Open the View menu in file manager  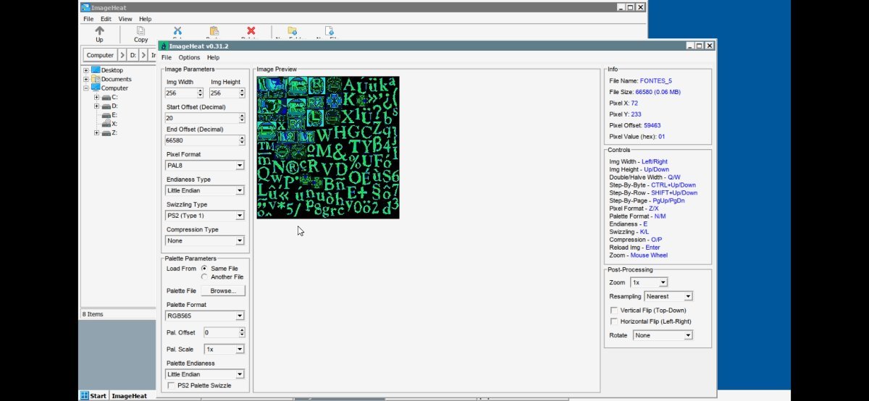[x=125, y=19]
